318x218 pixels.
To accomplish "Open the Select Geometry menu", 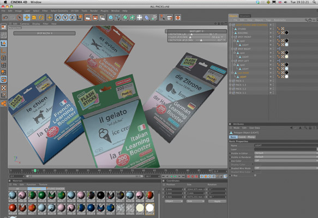I will pos(59,11).
